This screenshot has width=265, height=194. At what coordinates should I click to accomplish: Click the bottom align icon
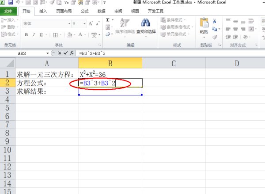coord(243,22)
